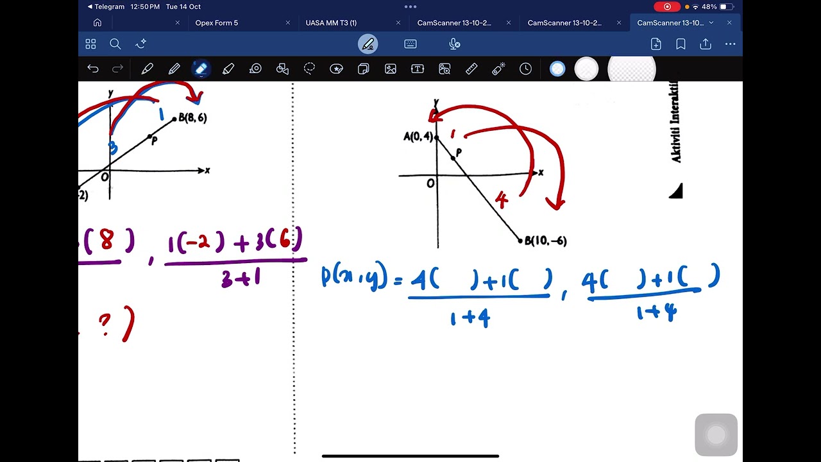Select the text box tool
821x462 pixels.
tap(418, 69)
